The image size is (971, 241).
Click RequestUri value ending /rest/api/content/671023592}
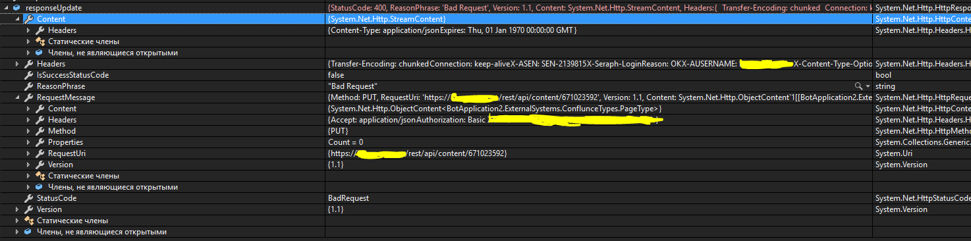click(x=418, y=153)
